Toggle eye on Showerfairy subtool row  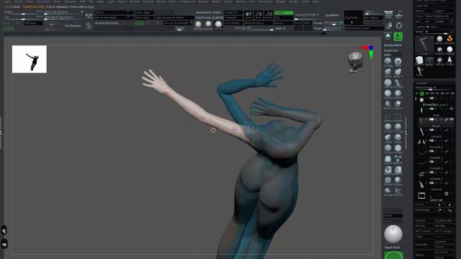tap(452, 109)
